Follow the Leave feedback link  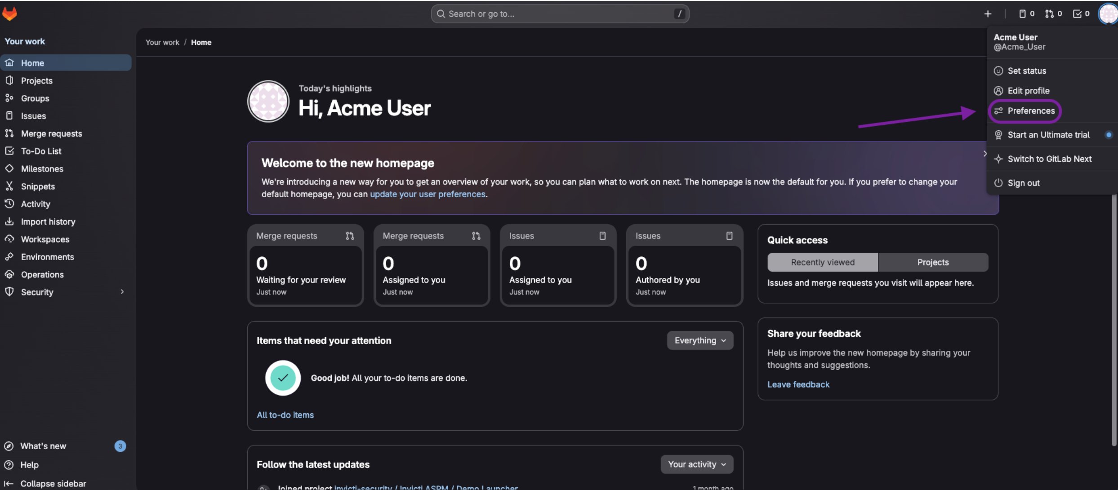[798, 384]
